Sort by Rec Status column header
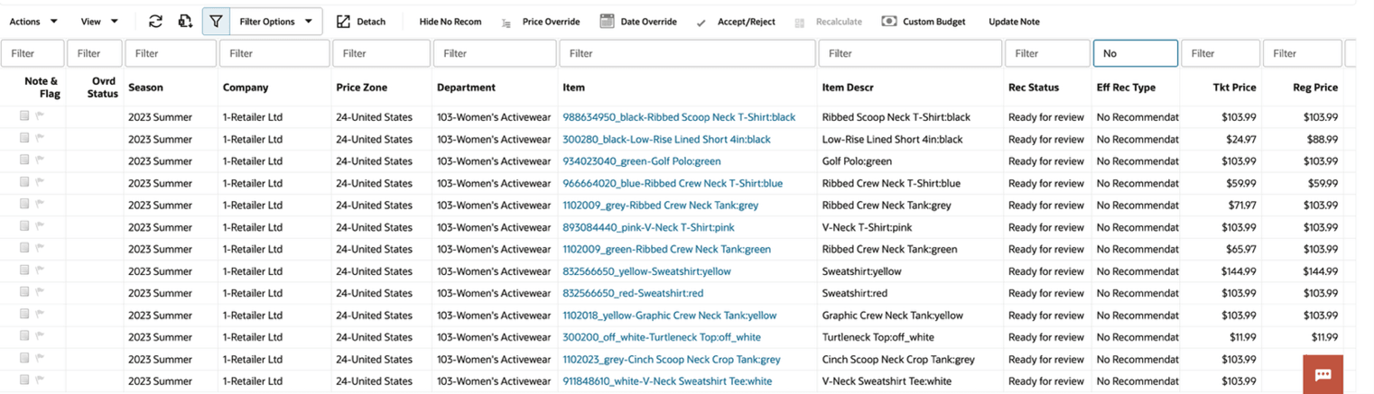Viewport: 1374px width, 394px height. (x=1034, y=87)
